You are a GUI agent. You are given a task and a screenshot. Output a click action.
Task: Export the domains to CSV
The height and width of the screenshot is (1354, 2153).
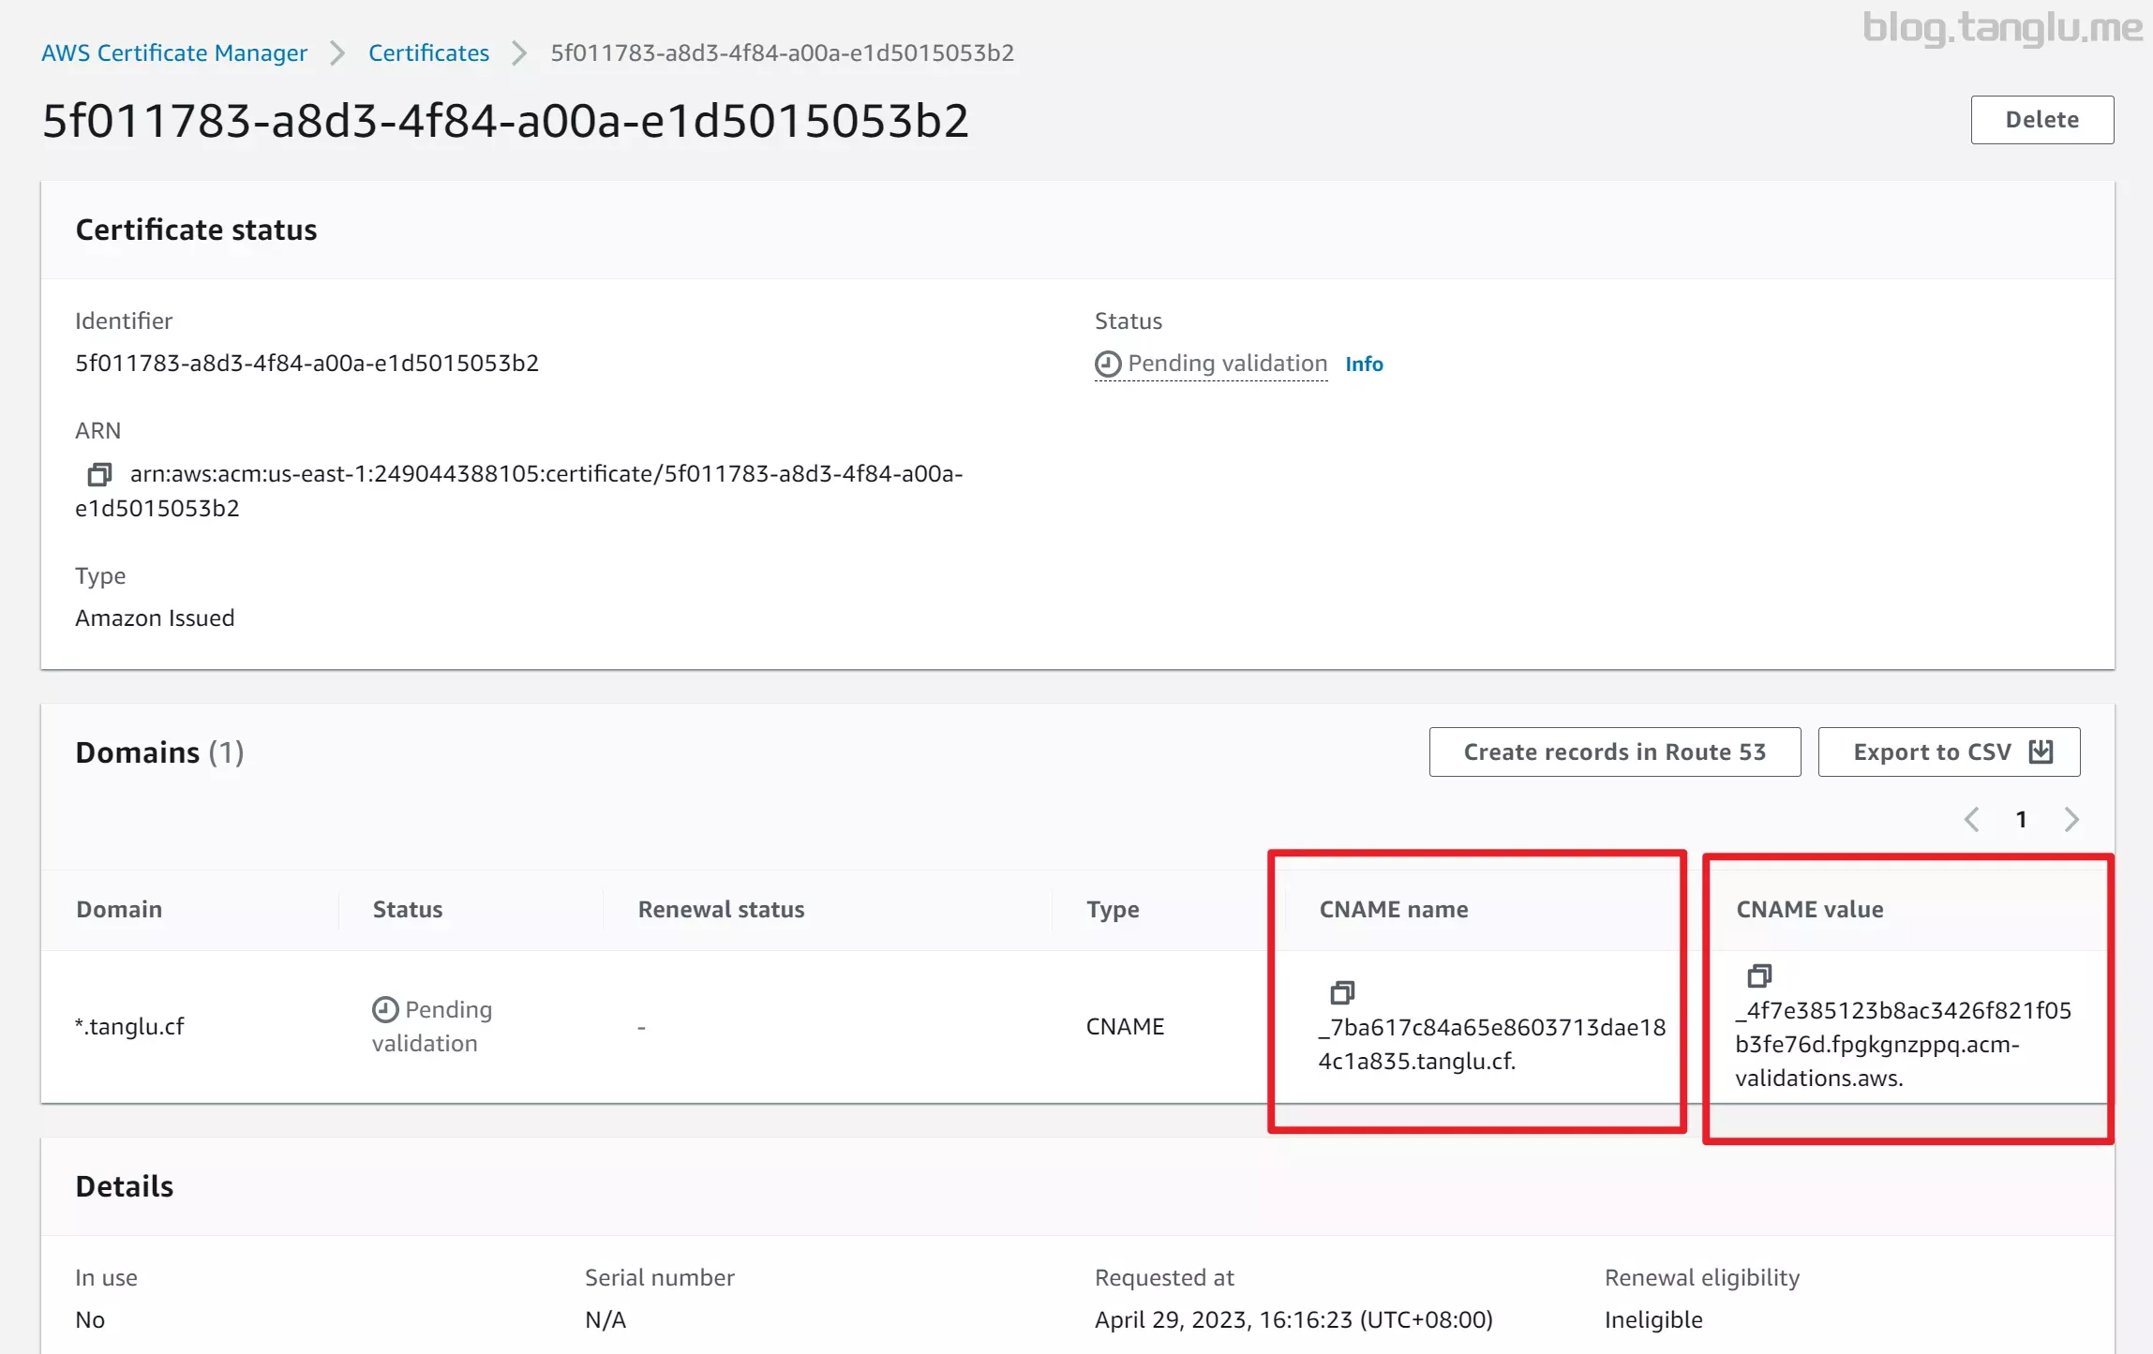click(1949, 751)
